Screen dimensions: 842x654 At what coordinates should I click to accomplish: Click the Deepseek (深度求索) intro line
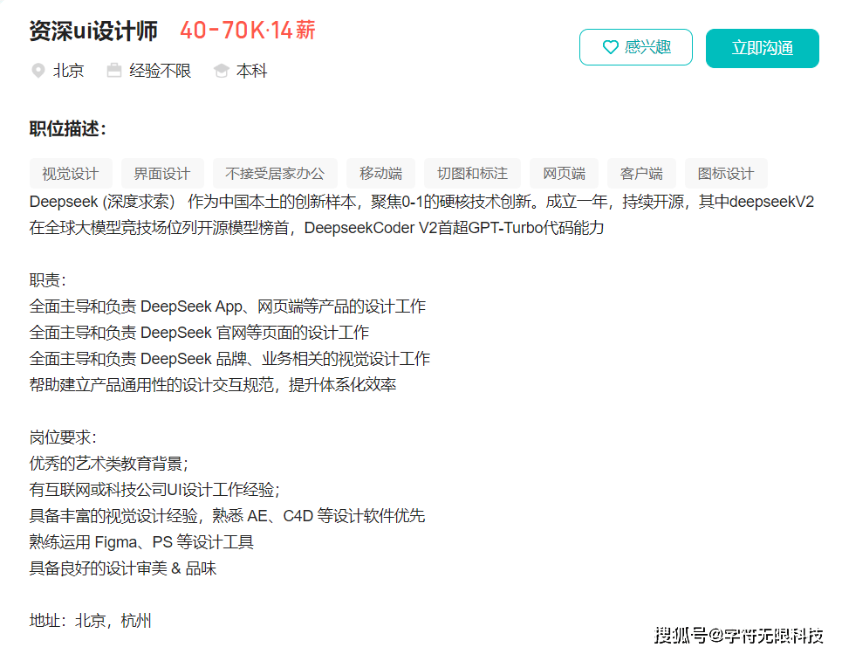(421, 202)
